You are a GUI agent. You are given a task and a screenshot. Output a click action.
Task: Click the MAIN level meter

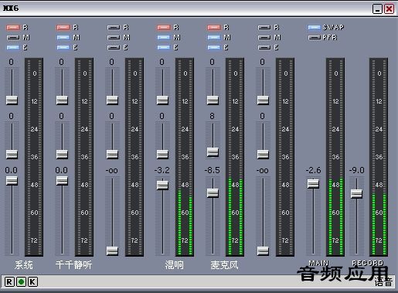pyautogui.click(x=335, y=157)
